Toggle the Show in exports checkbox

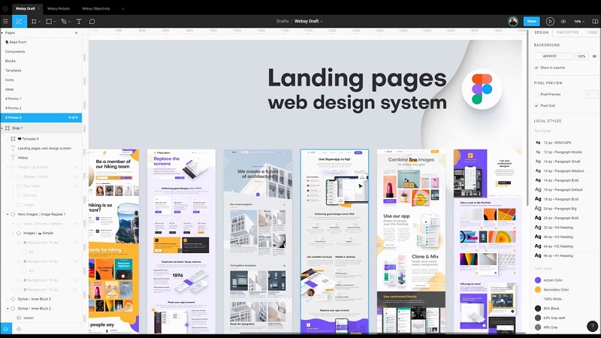click(536, 68)
